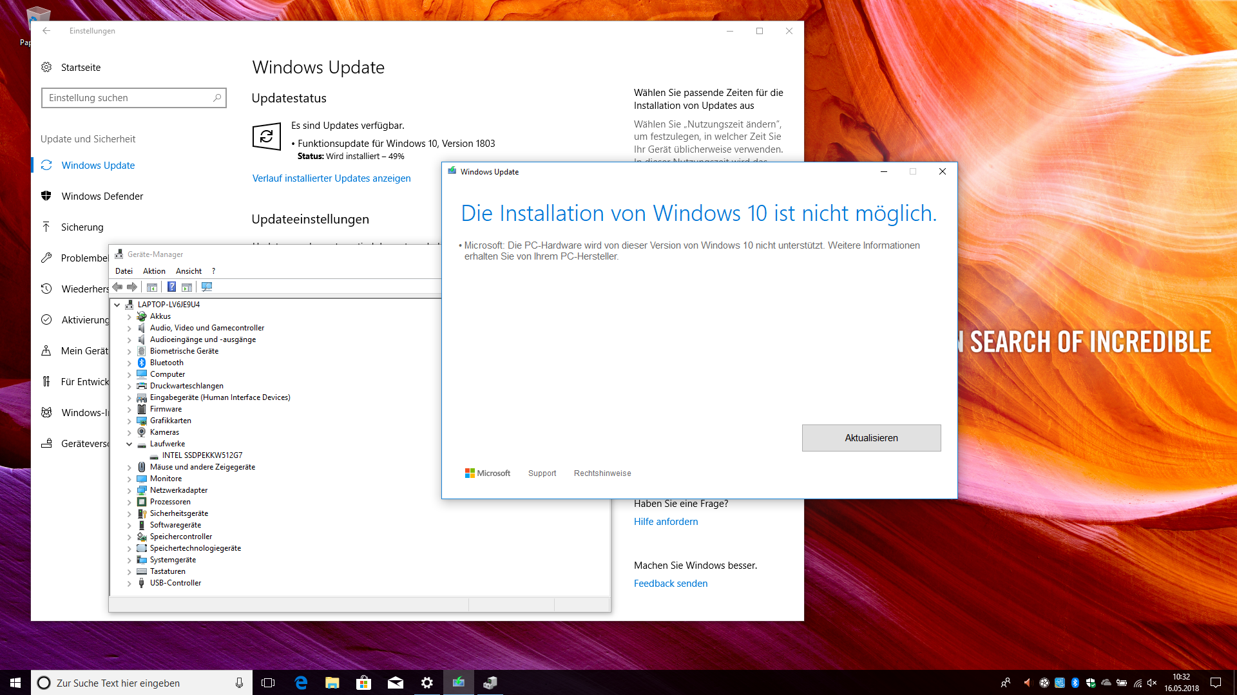Click the taskbar search box

(x=141, y=683)
